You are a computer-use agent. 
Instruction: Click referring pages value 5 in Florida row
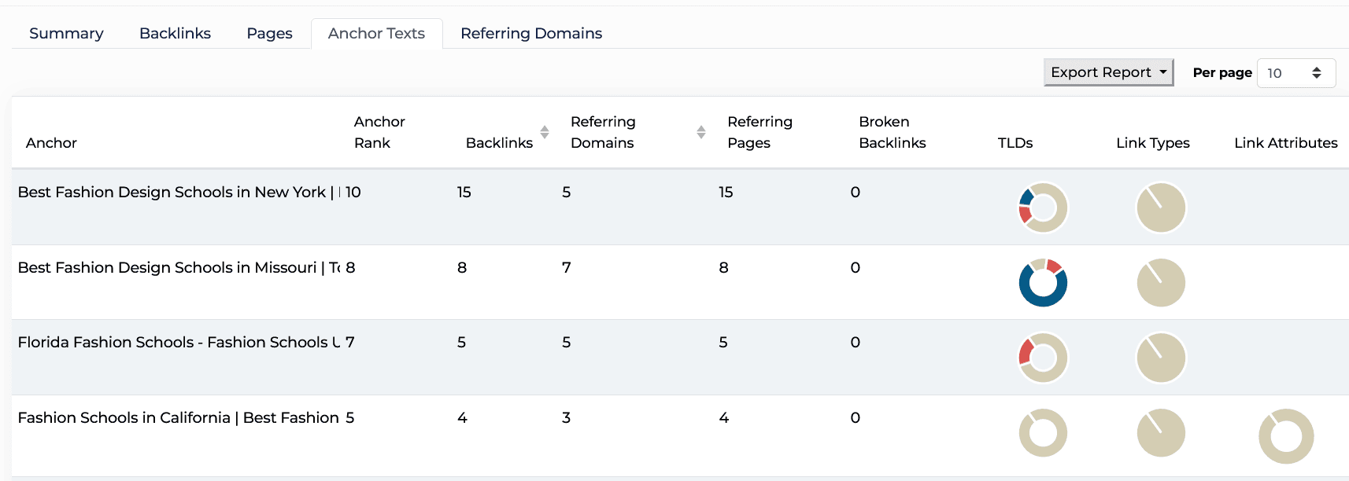coord(723,343)
